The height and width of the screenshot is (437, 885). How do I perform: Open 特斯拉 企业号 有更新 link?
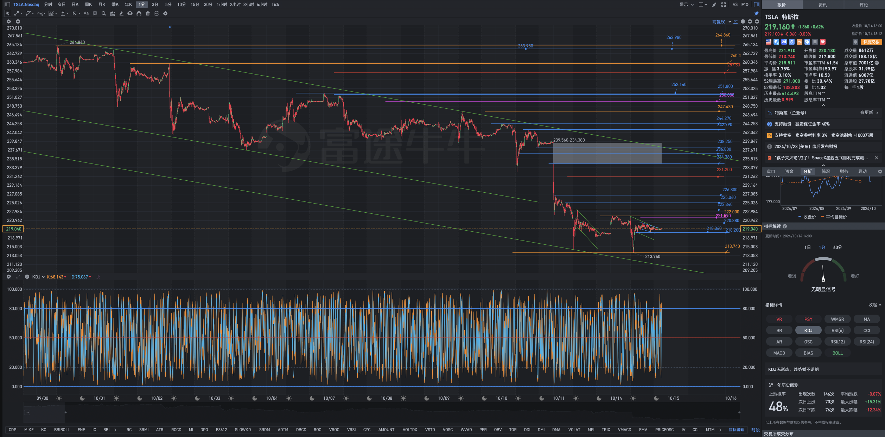(x=823, y=113)
